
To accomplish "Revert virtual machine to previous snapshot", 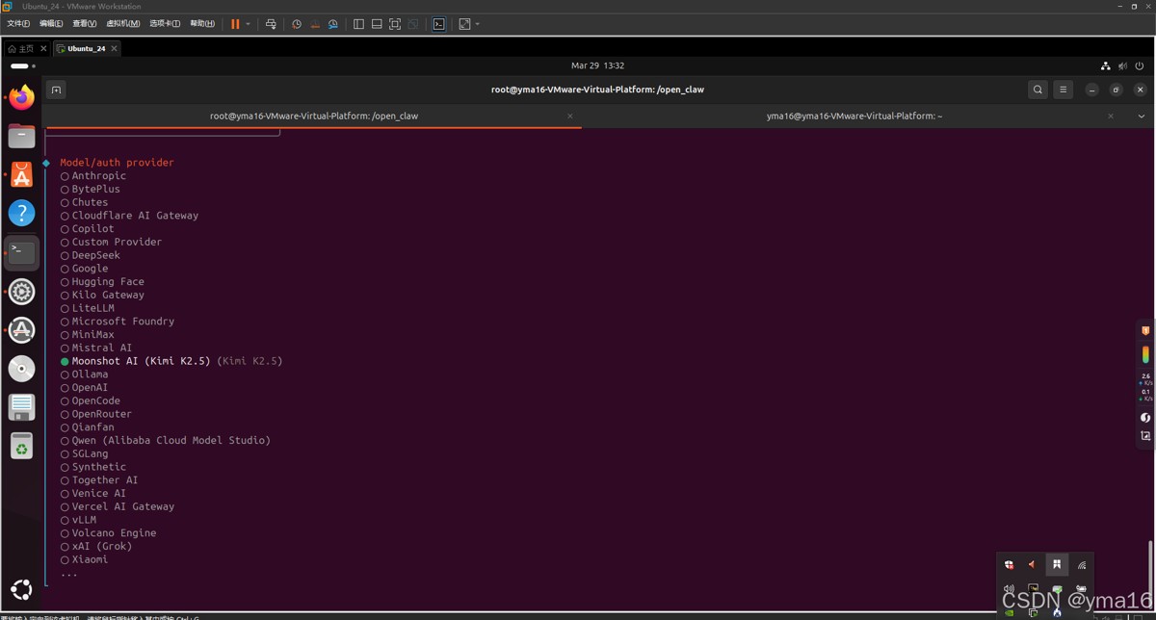I will pos(315,24).
